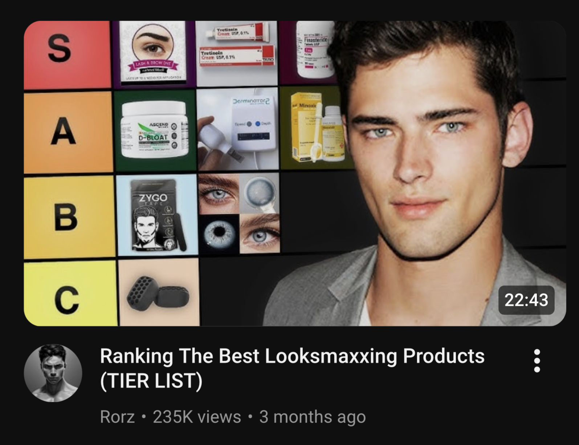Click the Derminator 2 device image
Image resolution: width=579 pixels, height=445 pixels.
point(238,129)
